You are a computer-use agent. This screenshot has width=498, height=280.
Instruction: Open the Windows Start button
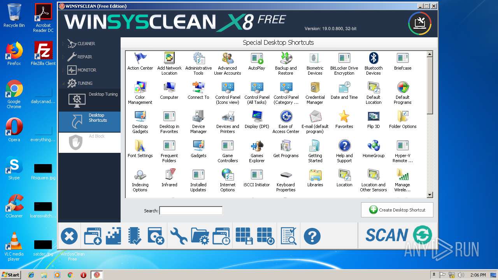pyautogui.click(x=11, y=275)
